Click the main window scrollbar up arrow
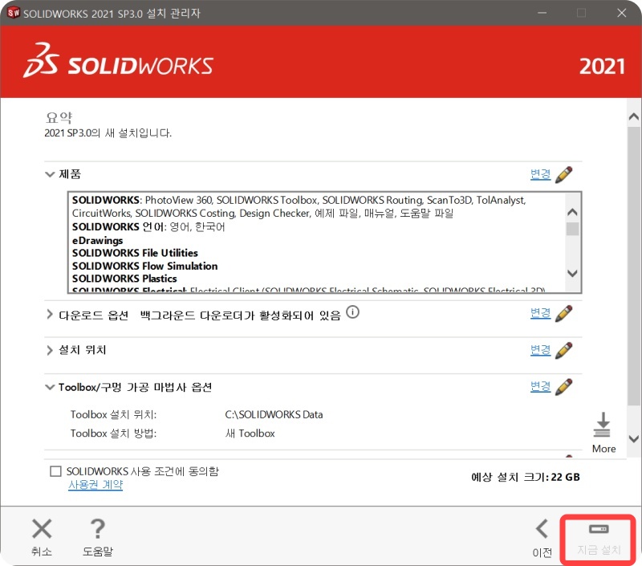 633,115
